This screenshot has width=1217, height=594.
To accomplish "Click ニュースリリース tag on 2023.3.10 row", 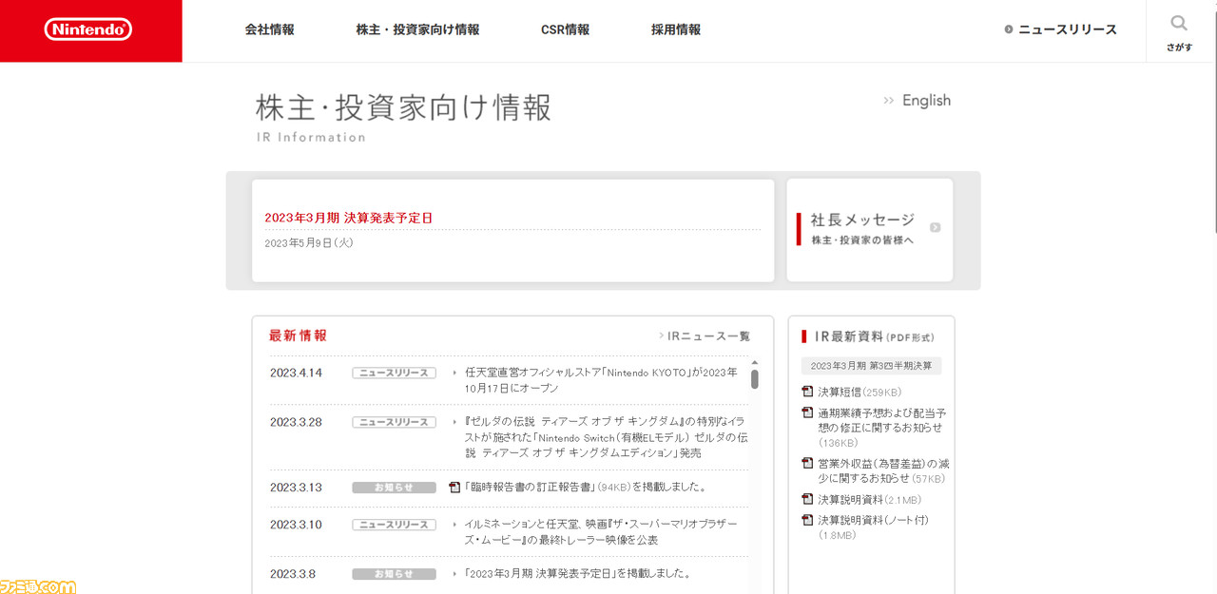I will coord(394,525).
